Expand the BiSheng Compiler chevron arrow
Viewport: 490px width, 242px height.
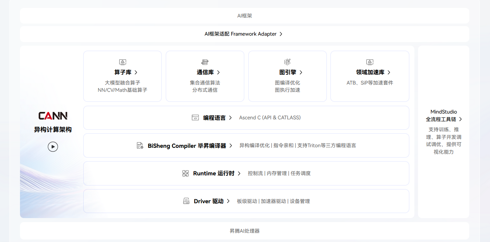pos(231,146)
